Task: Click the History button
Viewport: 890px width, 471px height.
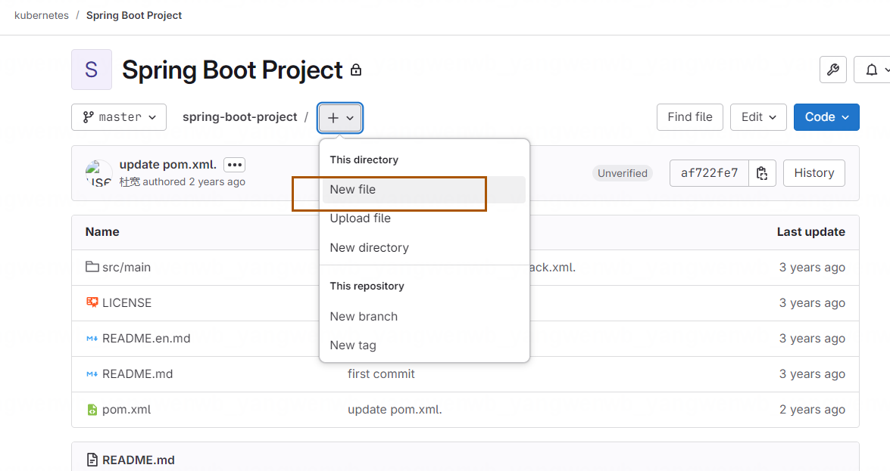Action: 814,173
